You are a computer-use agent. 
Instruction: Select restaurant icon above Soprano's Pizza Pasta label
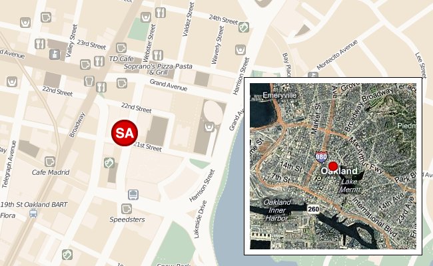(x=158, y=55)
